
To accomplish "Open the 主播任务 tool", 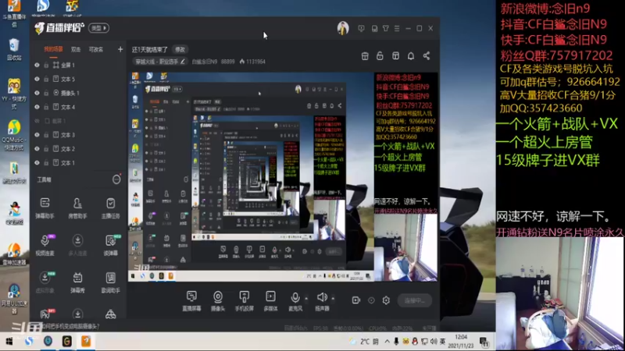I will point(110,207).
